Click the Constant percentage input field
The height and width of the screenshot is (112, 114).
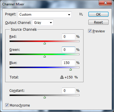tap(68, 90)
